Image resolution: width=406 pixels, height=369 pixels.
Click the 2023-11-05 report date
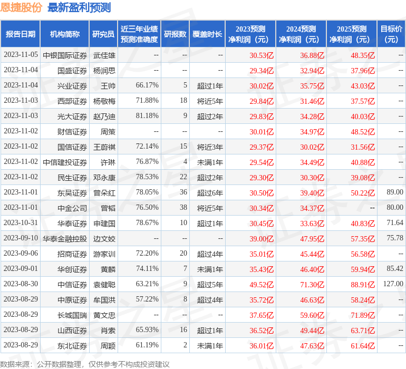pos(21,55)
